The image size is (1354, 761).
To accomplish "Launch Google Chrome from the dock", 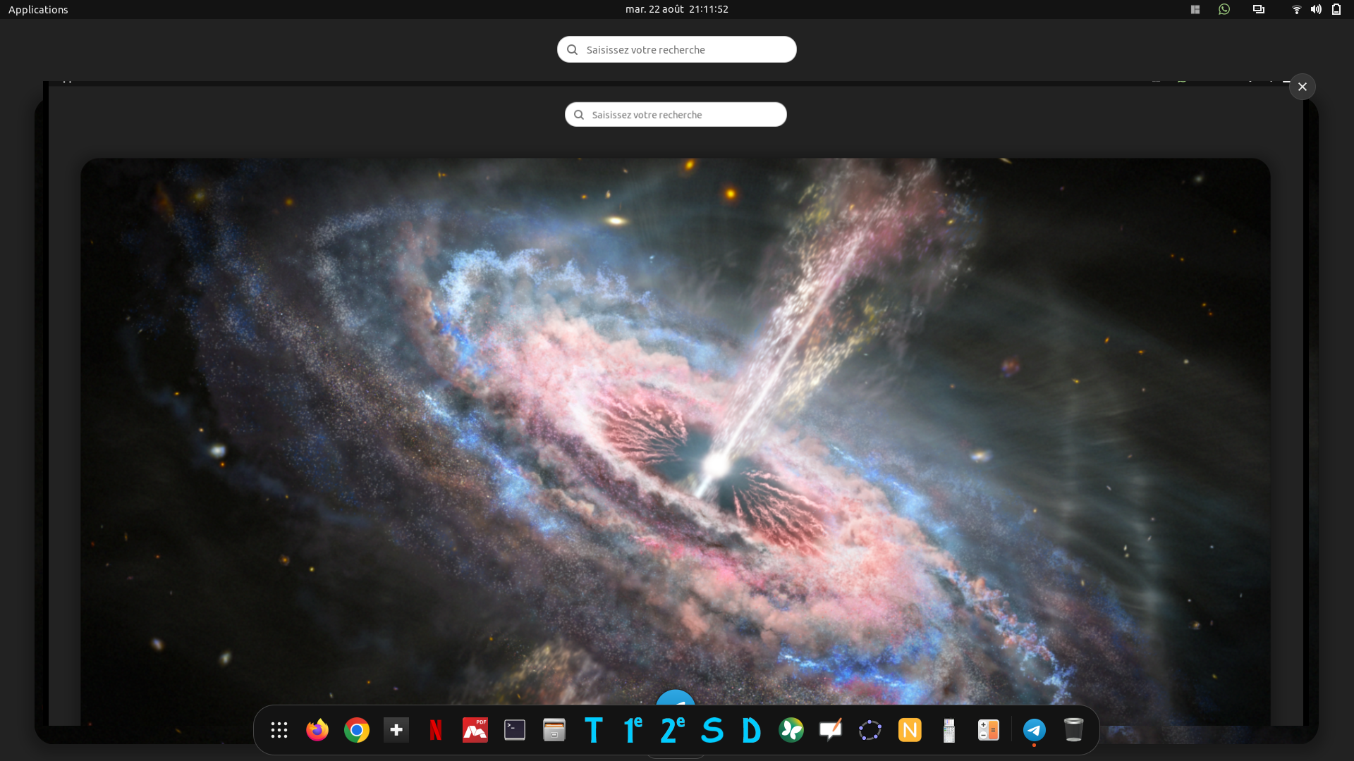I will [x=357, y=730].
